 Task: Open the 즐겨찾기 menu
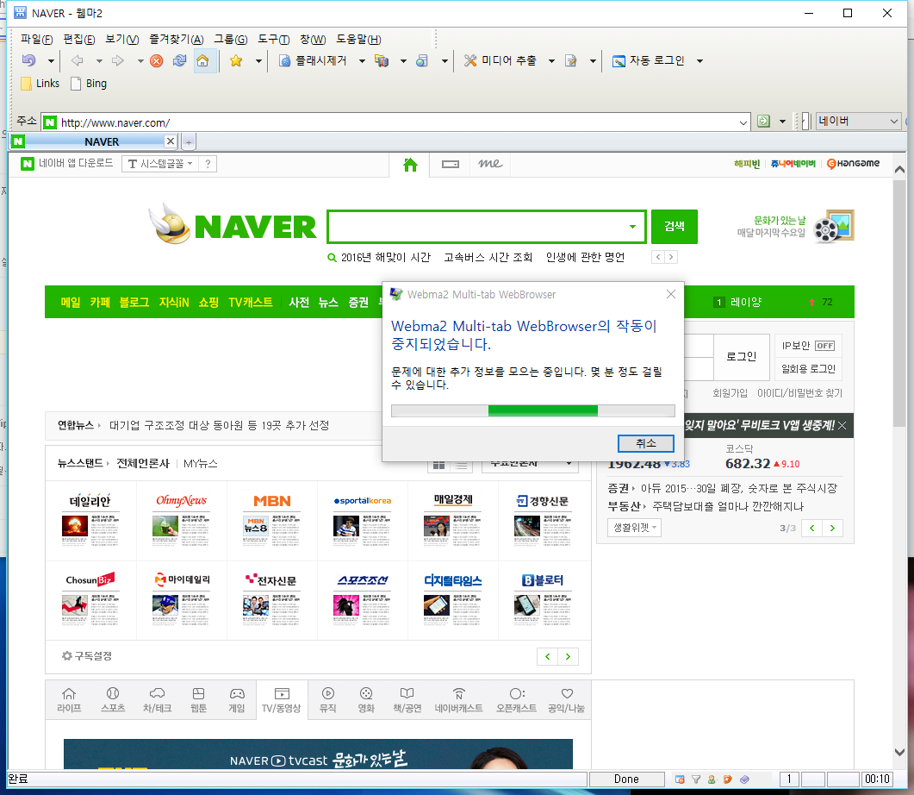coord(176,39)
